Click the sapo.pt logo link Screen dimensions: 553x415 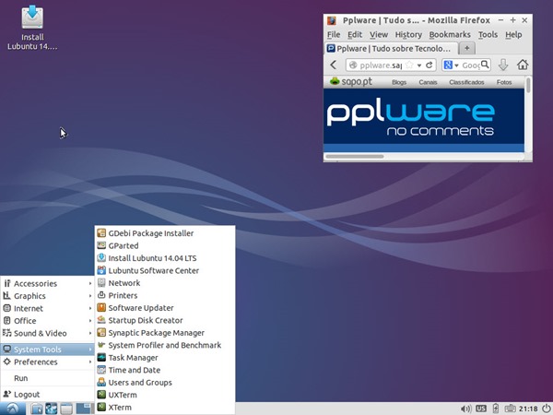tap(350, 82)
